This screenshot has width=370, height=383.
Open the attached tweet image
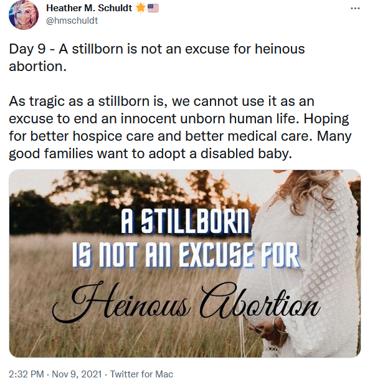coord(185,263)
